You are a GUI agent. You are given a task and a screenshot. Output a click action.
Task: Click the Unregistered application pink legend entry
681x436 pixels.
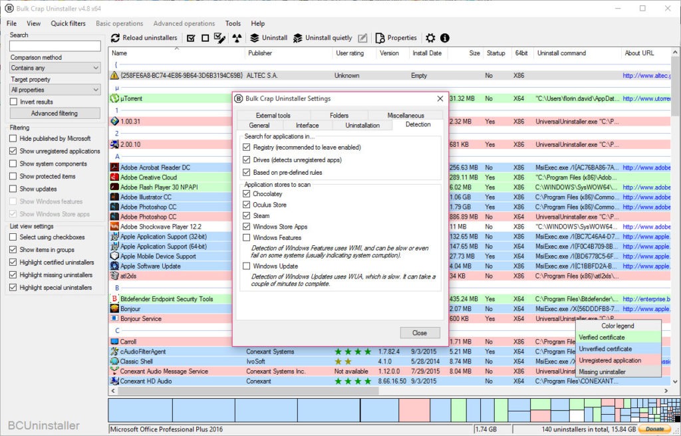click(618, 360)
